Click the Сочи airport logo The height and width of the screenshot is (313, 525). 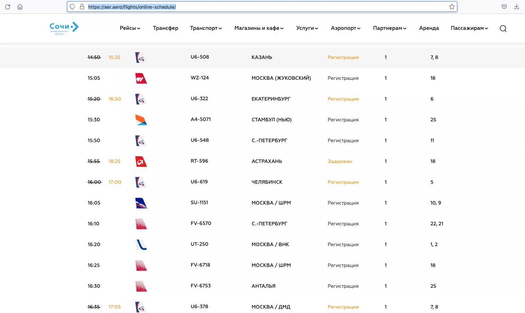(64, 28)
